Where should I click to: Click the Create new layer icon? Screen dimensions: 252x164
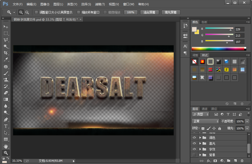pos(235,161)
